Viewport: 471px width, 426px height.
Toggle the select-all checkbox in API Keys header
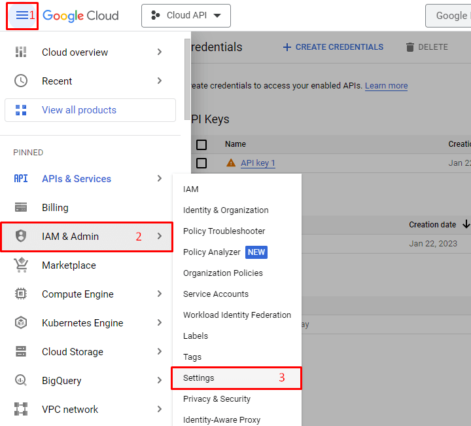(x=201, y=144)
